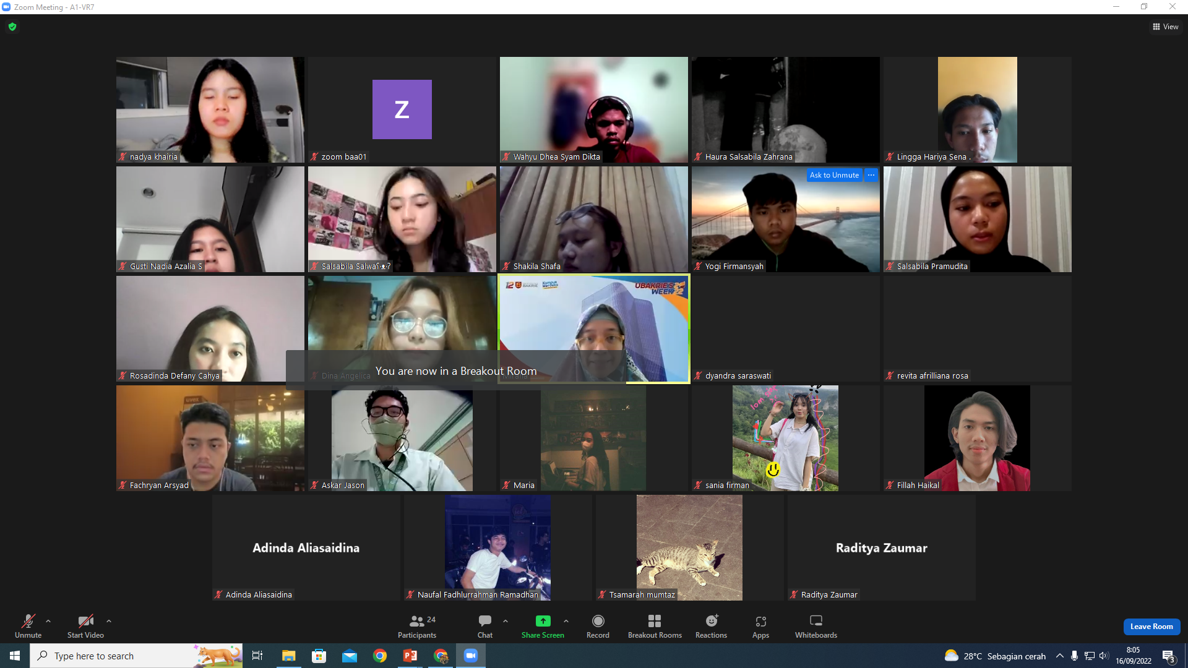Image resolution: width=1188 pixels, height=668 pixels.
Task: Open audio options arrow beside Unmute
Action: tap(48, 621)
